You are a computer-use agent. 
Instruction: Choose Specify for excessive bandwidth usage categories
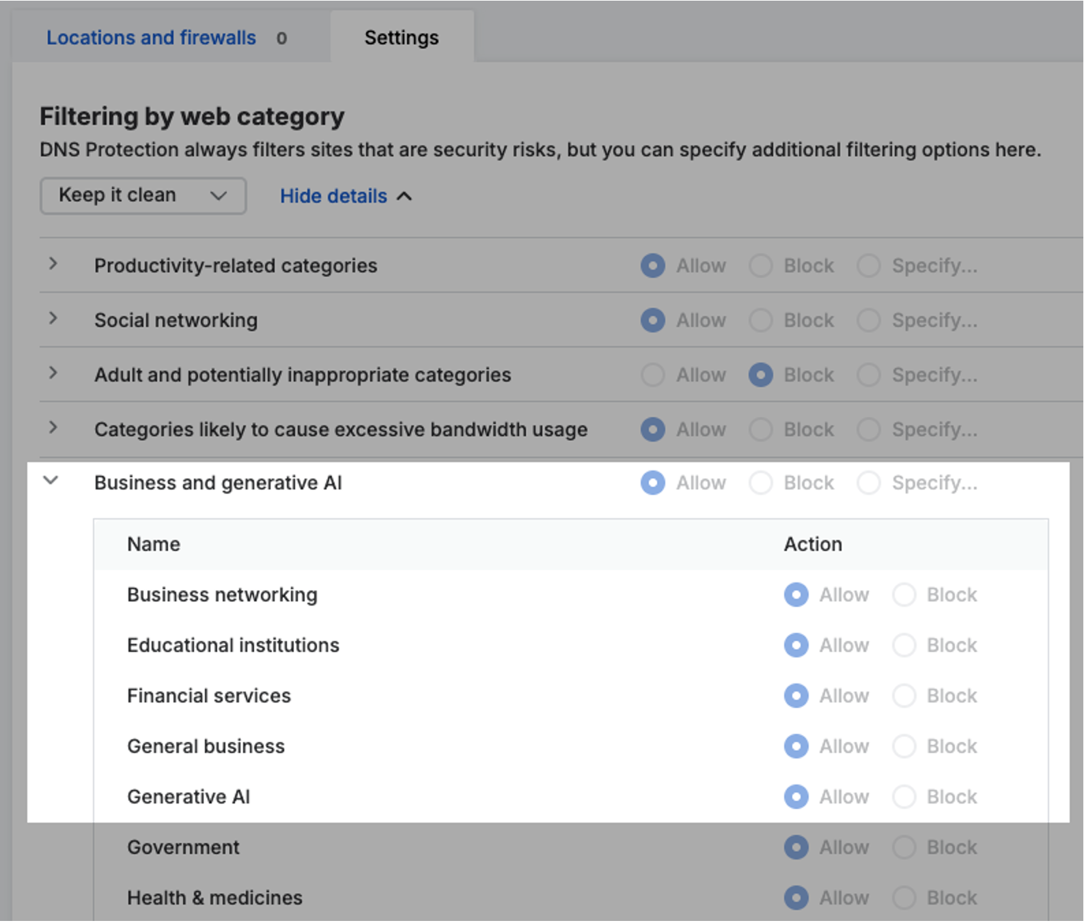(x=868, y=429)
